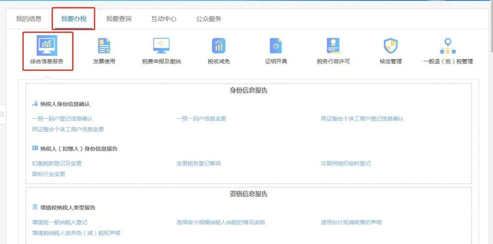The height and width of the screenshot is (244, 493).
Task: Open 综合信息报告 monitor icon
Action: [47, 46]
